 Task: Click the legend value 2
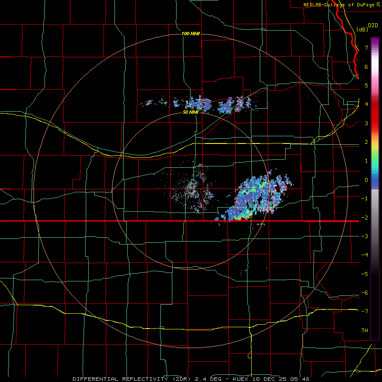point(366,142)
